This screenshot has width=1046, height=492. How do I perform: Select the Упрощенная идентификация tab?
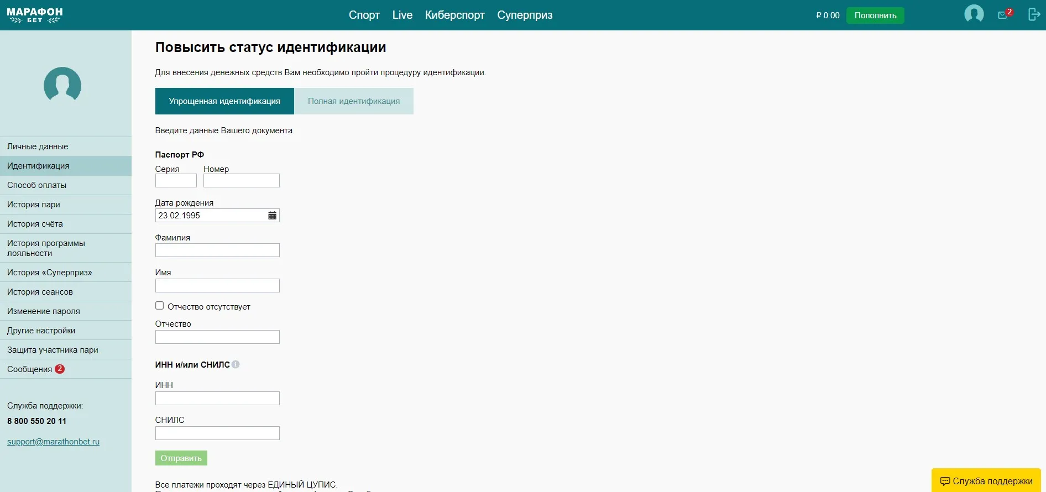click(224, 101)
